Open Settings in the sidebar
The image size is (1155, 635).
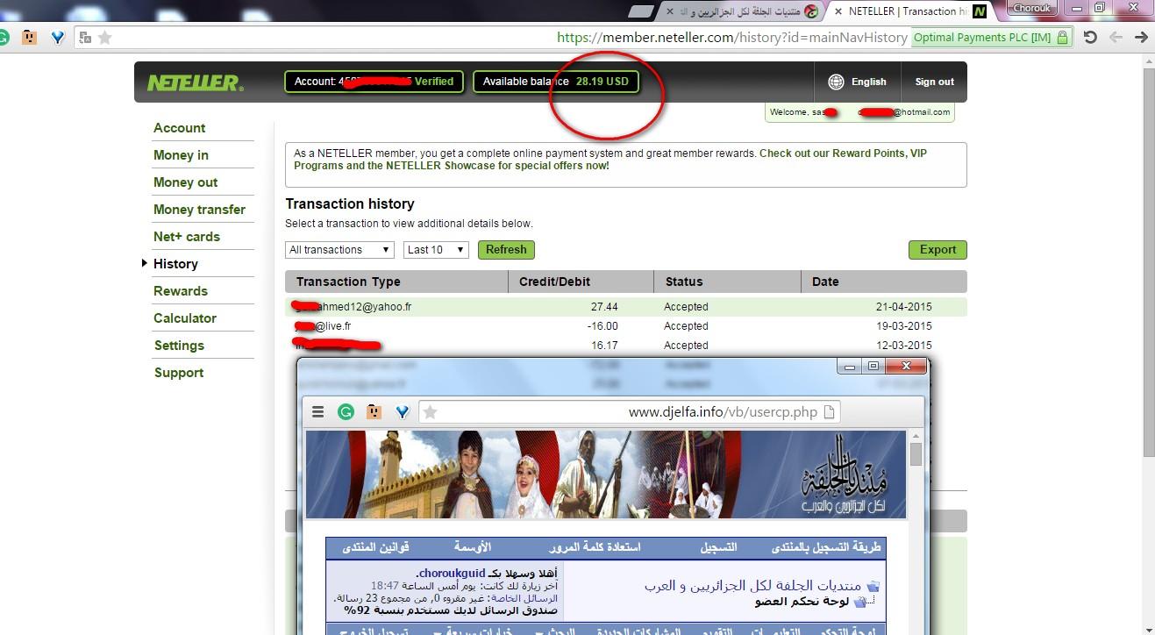coord(179,346)
